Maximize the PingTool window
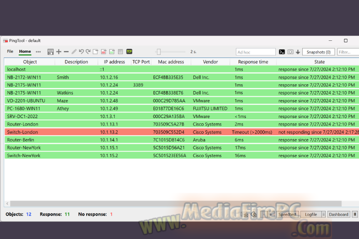 pyautogui.click(x=346, y=40)
